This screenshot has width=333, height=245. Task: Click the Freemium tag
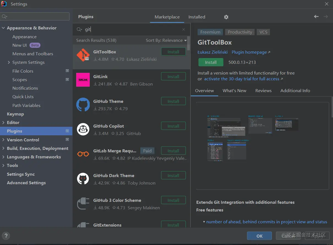(210, 32)
